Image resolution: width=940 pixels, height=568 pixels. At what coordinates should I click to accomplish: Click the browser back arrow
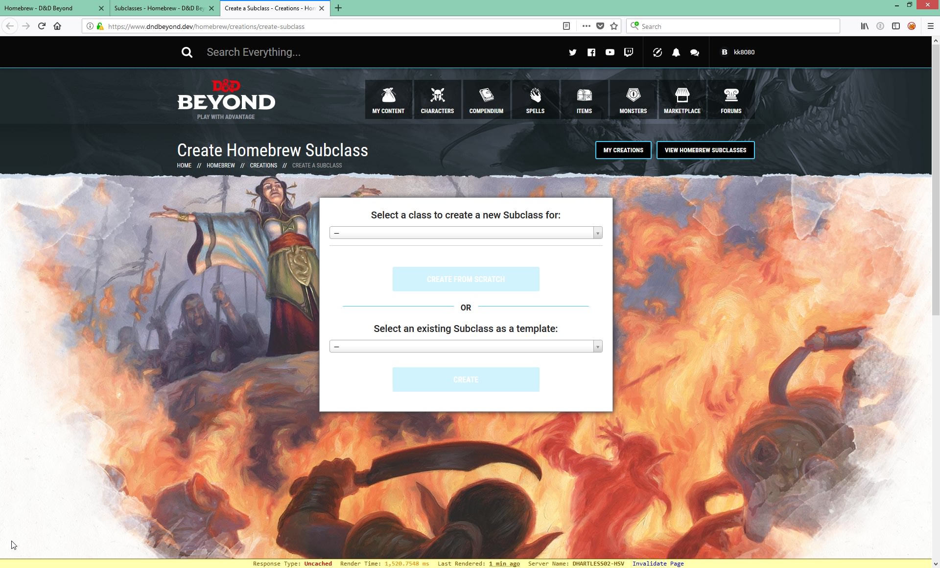click(10, 26)
